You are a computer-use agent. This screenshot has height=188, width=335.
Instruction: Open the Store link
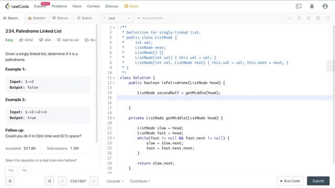(131, 6)
